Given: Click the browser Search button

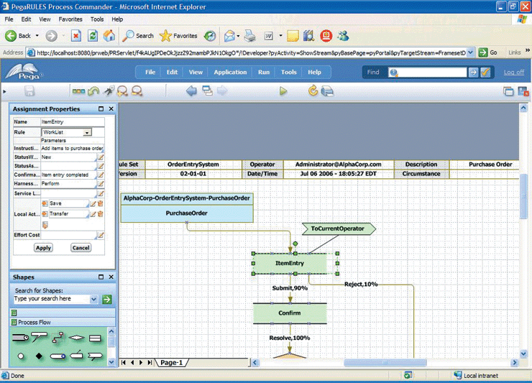Looking at the screenshot, I should pos(138,36).
